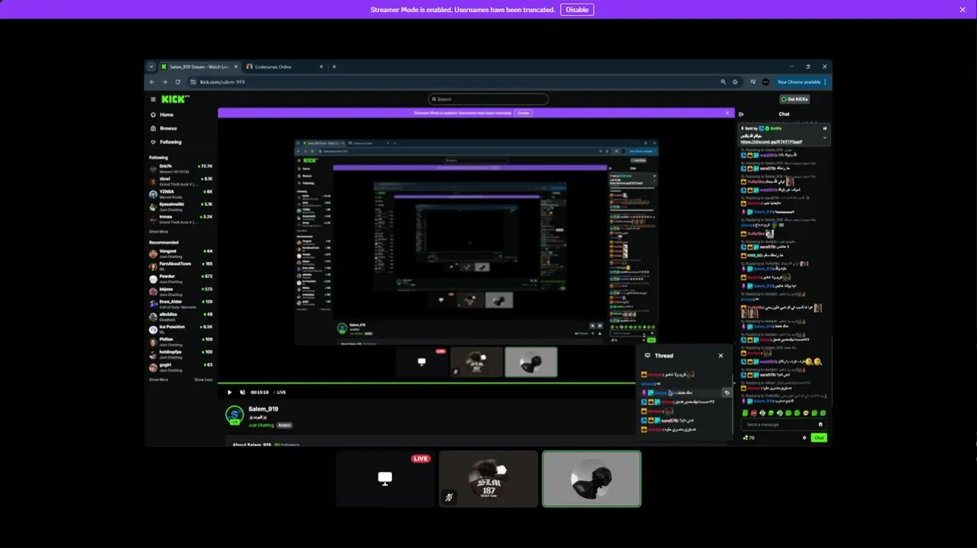This screenshot has height=548, width=977.
Task: Close the Salem_919 Stream tab
Action: (235, 67)
